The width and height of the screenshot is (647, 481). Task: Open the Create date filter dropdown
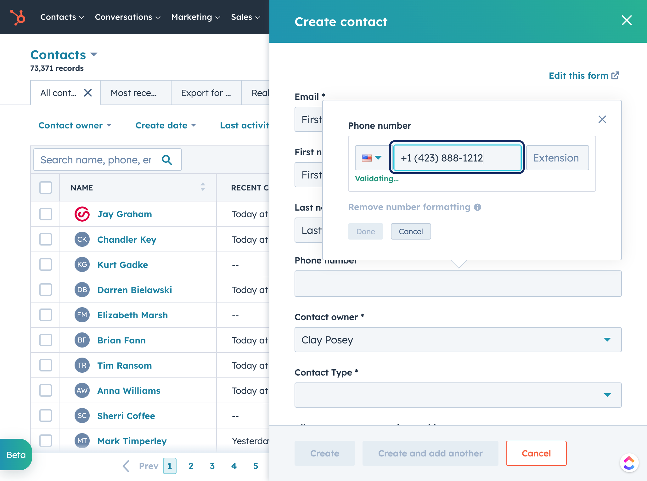166,126
